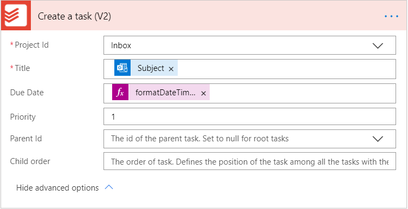The height and width of the screenshot is (209, 408).
Task: Click the Project Id label
Action: pyautogui.click(x=32, y=45)
